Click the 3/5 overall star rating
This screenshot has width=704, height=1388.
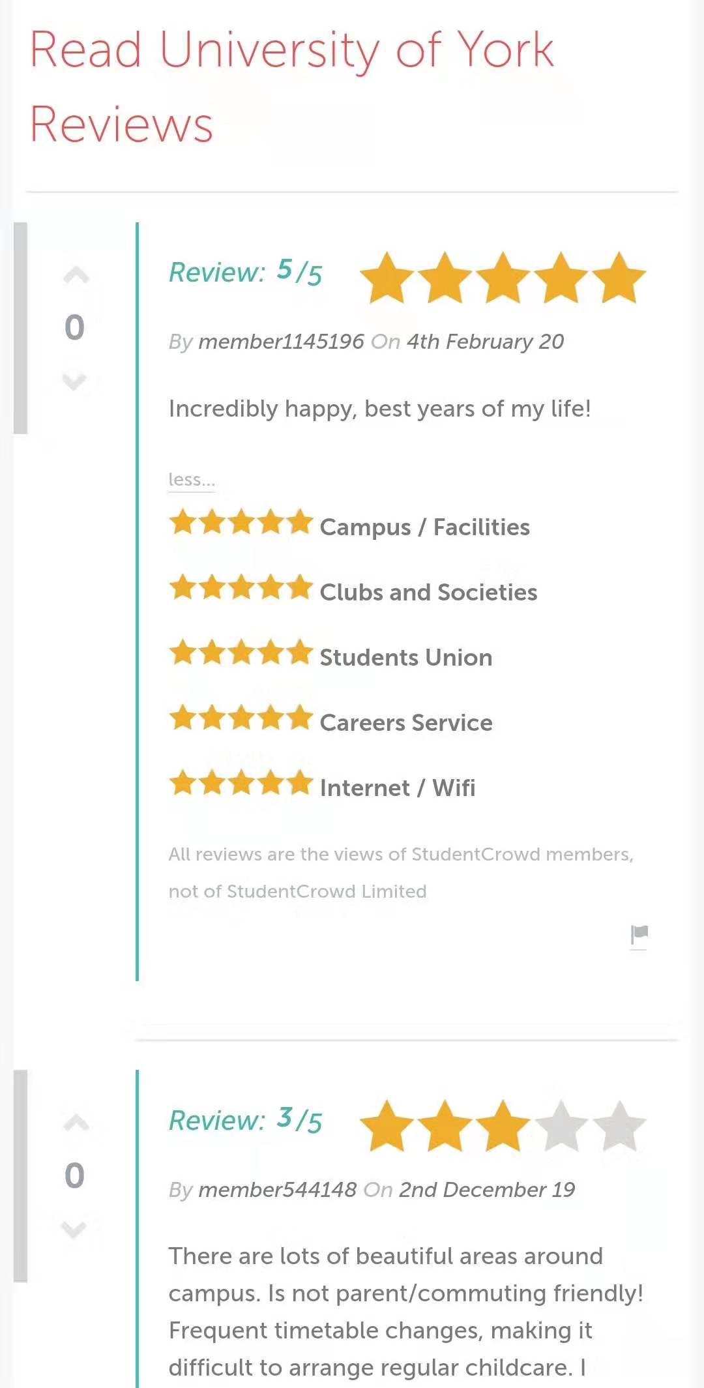click(502, 1126)
